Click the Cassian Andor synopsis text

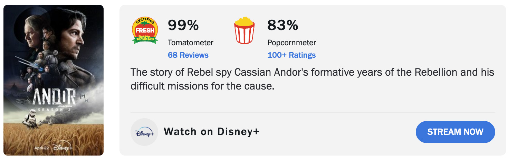point(313,79)
